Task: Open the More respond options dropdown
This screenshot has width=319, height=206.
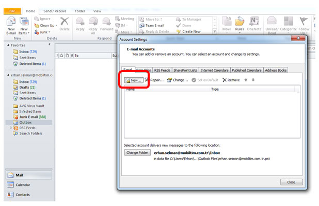Action: [124, 32]
